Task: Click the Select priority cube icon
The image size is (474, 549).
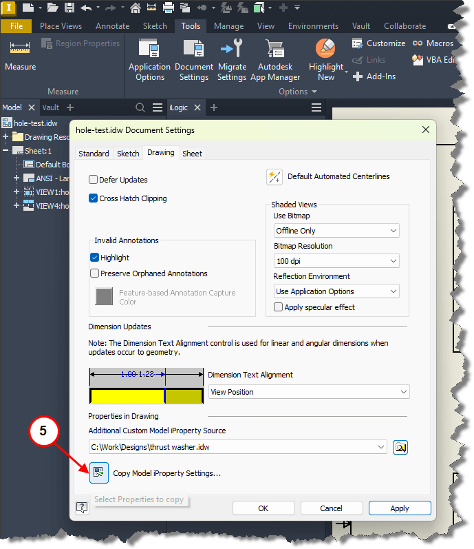Action: point(259,8)
